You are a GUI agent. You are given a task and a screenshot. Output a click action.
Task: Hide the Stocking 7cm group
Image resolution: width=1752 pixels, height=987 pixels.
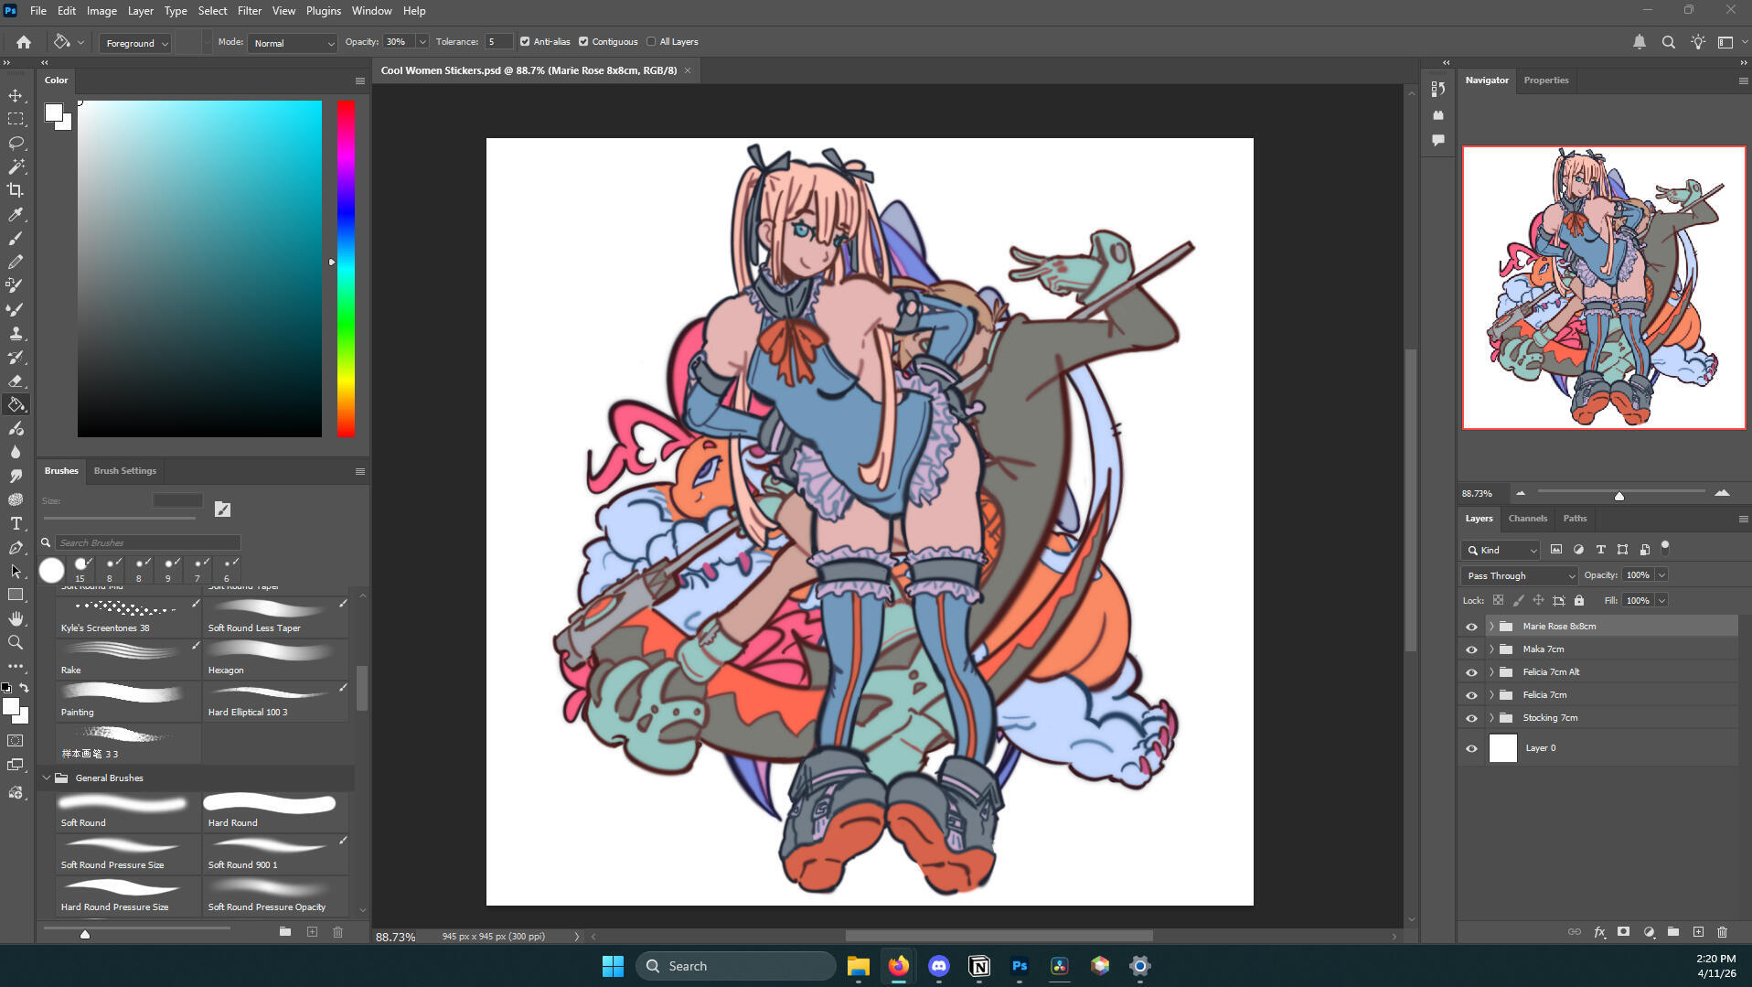1471,718
